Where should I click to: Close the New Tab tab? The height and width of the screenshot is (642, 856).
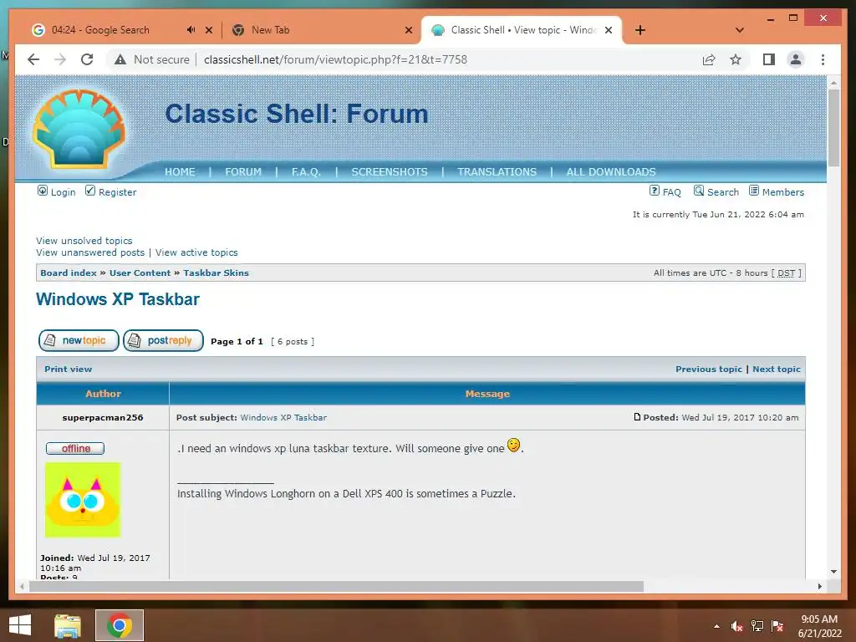[408, 30]
